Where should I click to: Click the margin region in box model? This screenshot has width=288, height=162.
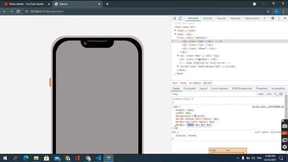pos(228,151)
